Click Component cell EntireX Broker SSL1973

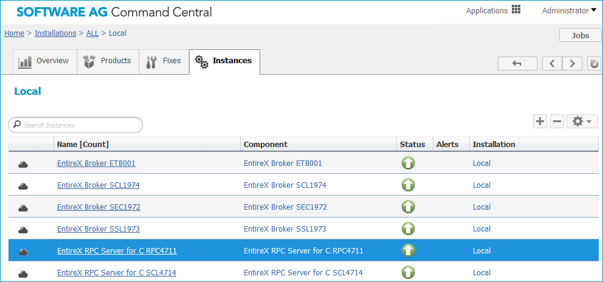tap(285, 229)
